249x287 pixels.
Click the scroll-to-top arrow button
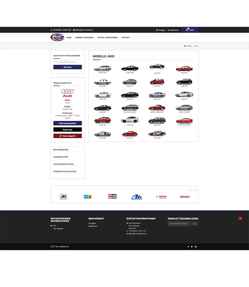240,219
